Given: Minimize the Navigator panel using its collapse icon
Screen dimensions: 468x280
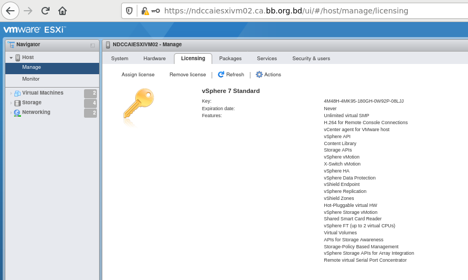Looking at the screenshot, I should point(93,45).
